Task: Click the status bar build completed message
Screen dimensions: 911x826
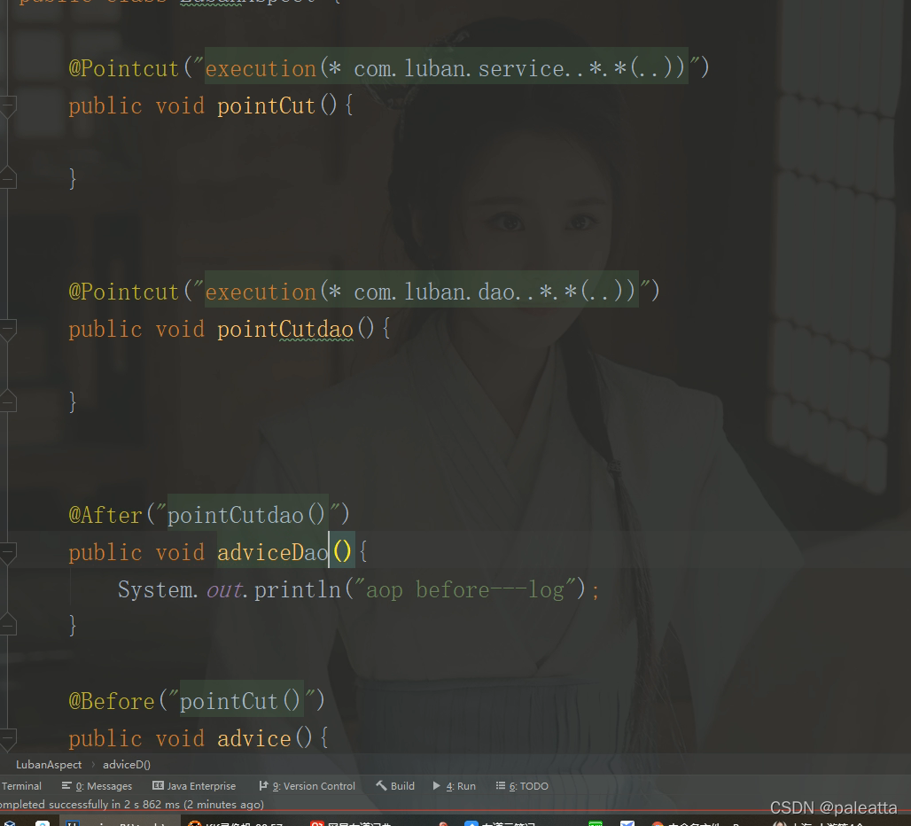Action: coord(132,805)
